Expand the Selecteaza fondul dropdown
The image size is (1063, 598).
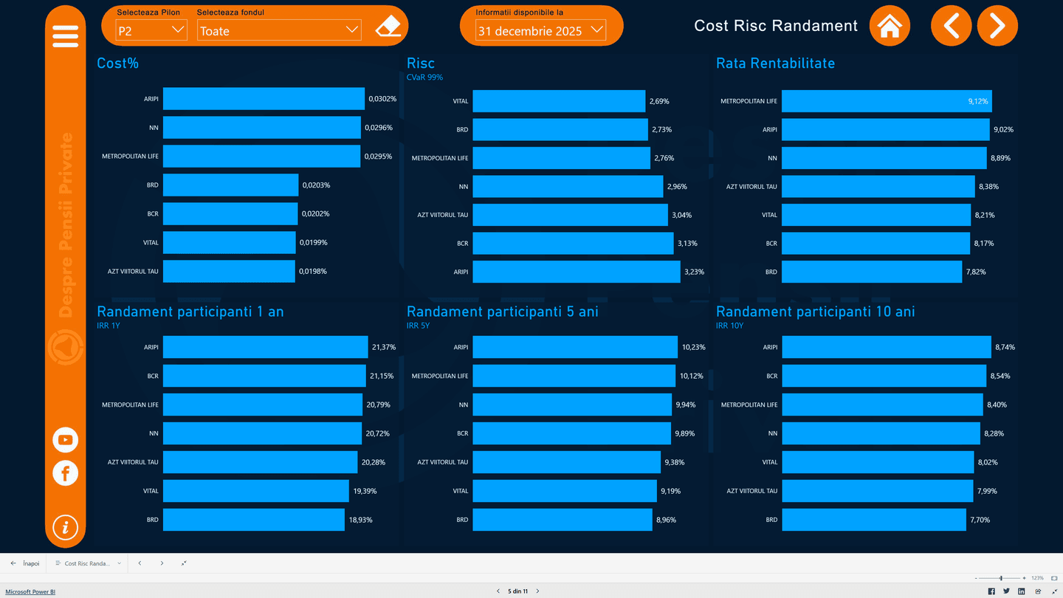coord(279,30)
